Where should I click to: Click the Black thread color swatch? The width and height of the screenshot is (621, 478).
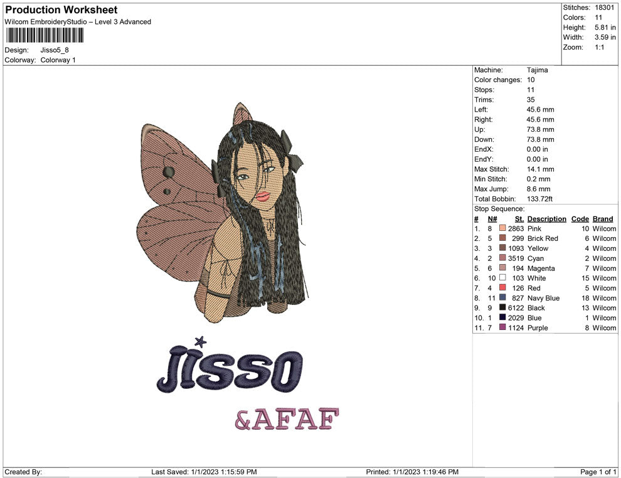(502, 307)
